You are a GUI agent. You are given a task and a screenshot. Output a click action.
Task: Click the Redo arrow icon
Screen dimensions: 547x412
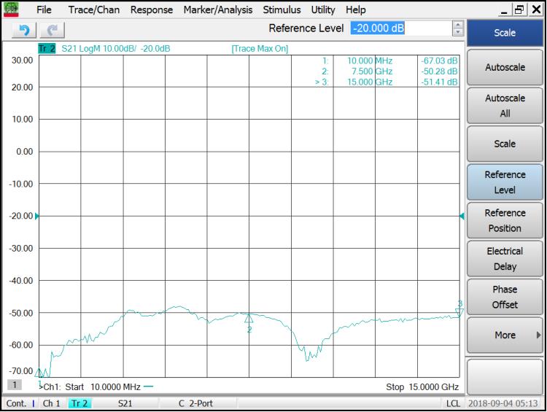pos(53,31)
